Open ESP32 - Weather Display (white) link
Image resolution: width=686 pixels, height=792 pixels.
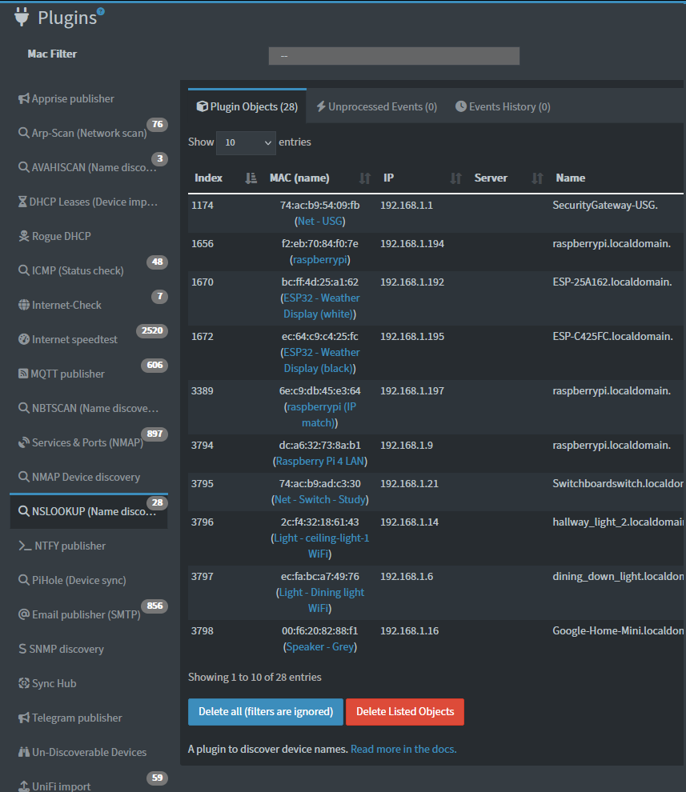(321, 306)
